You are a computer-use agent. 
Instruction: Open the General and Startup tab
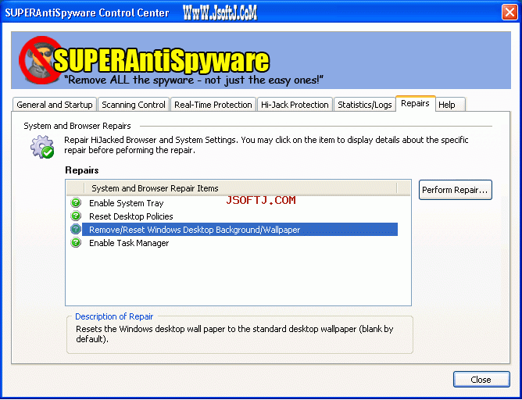[x=55, y=105]
